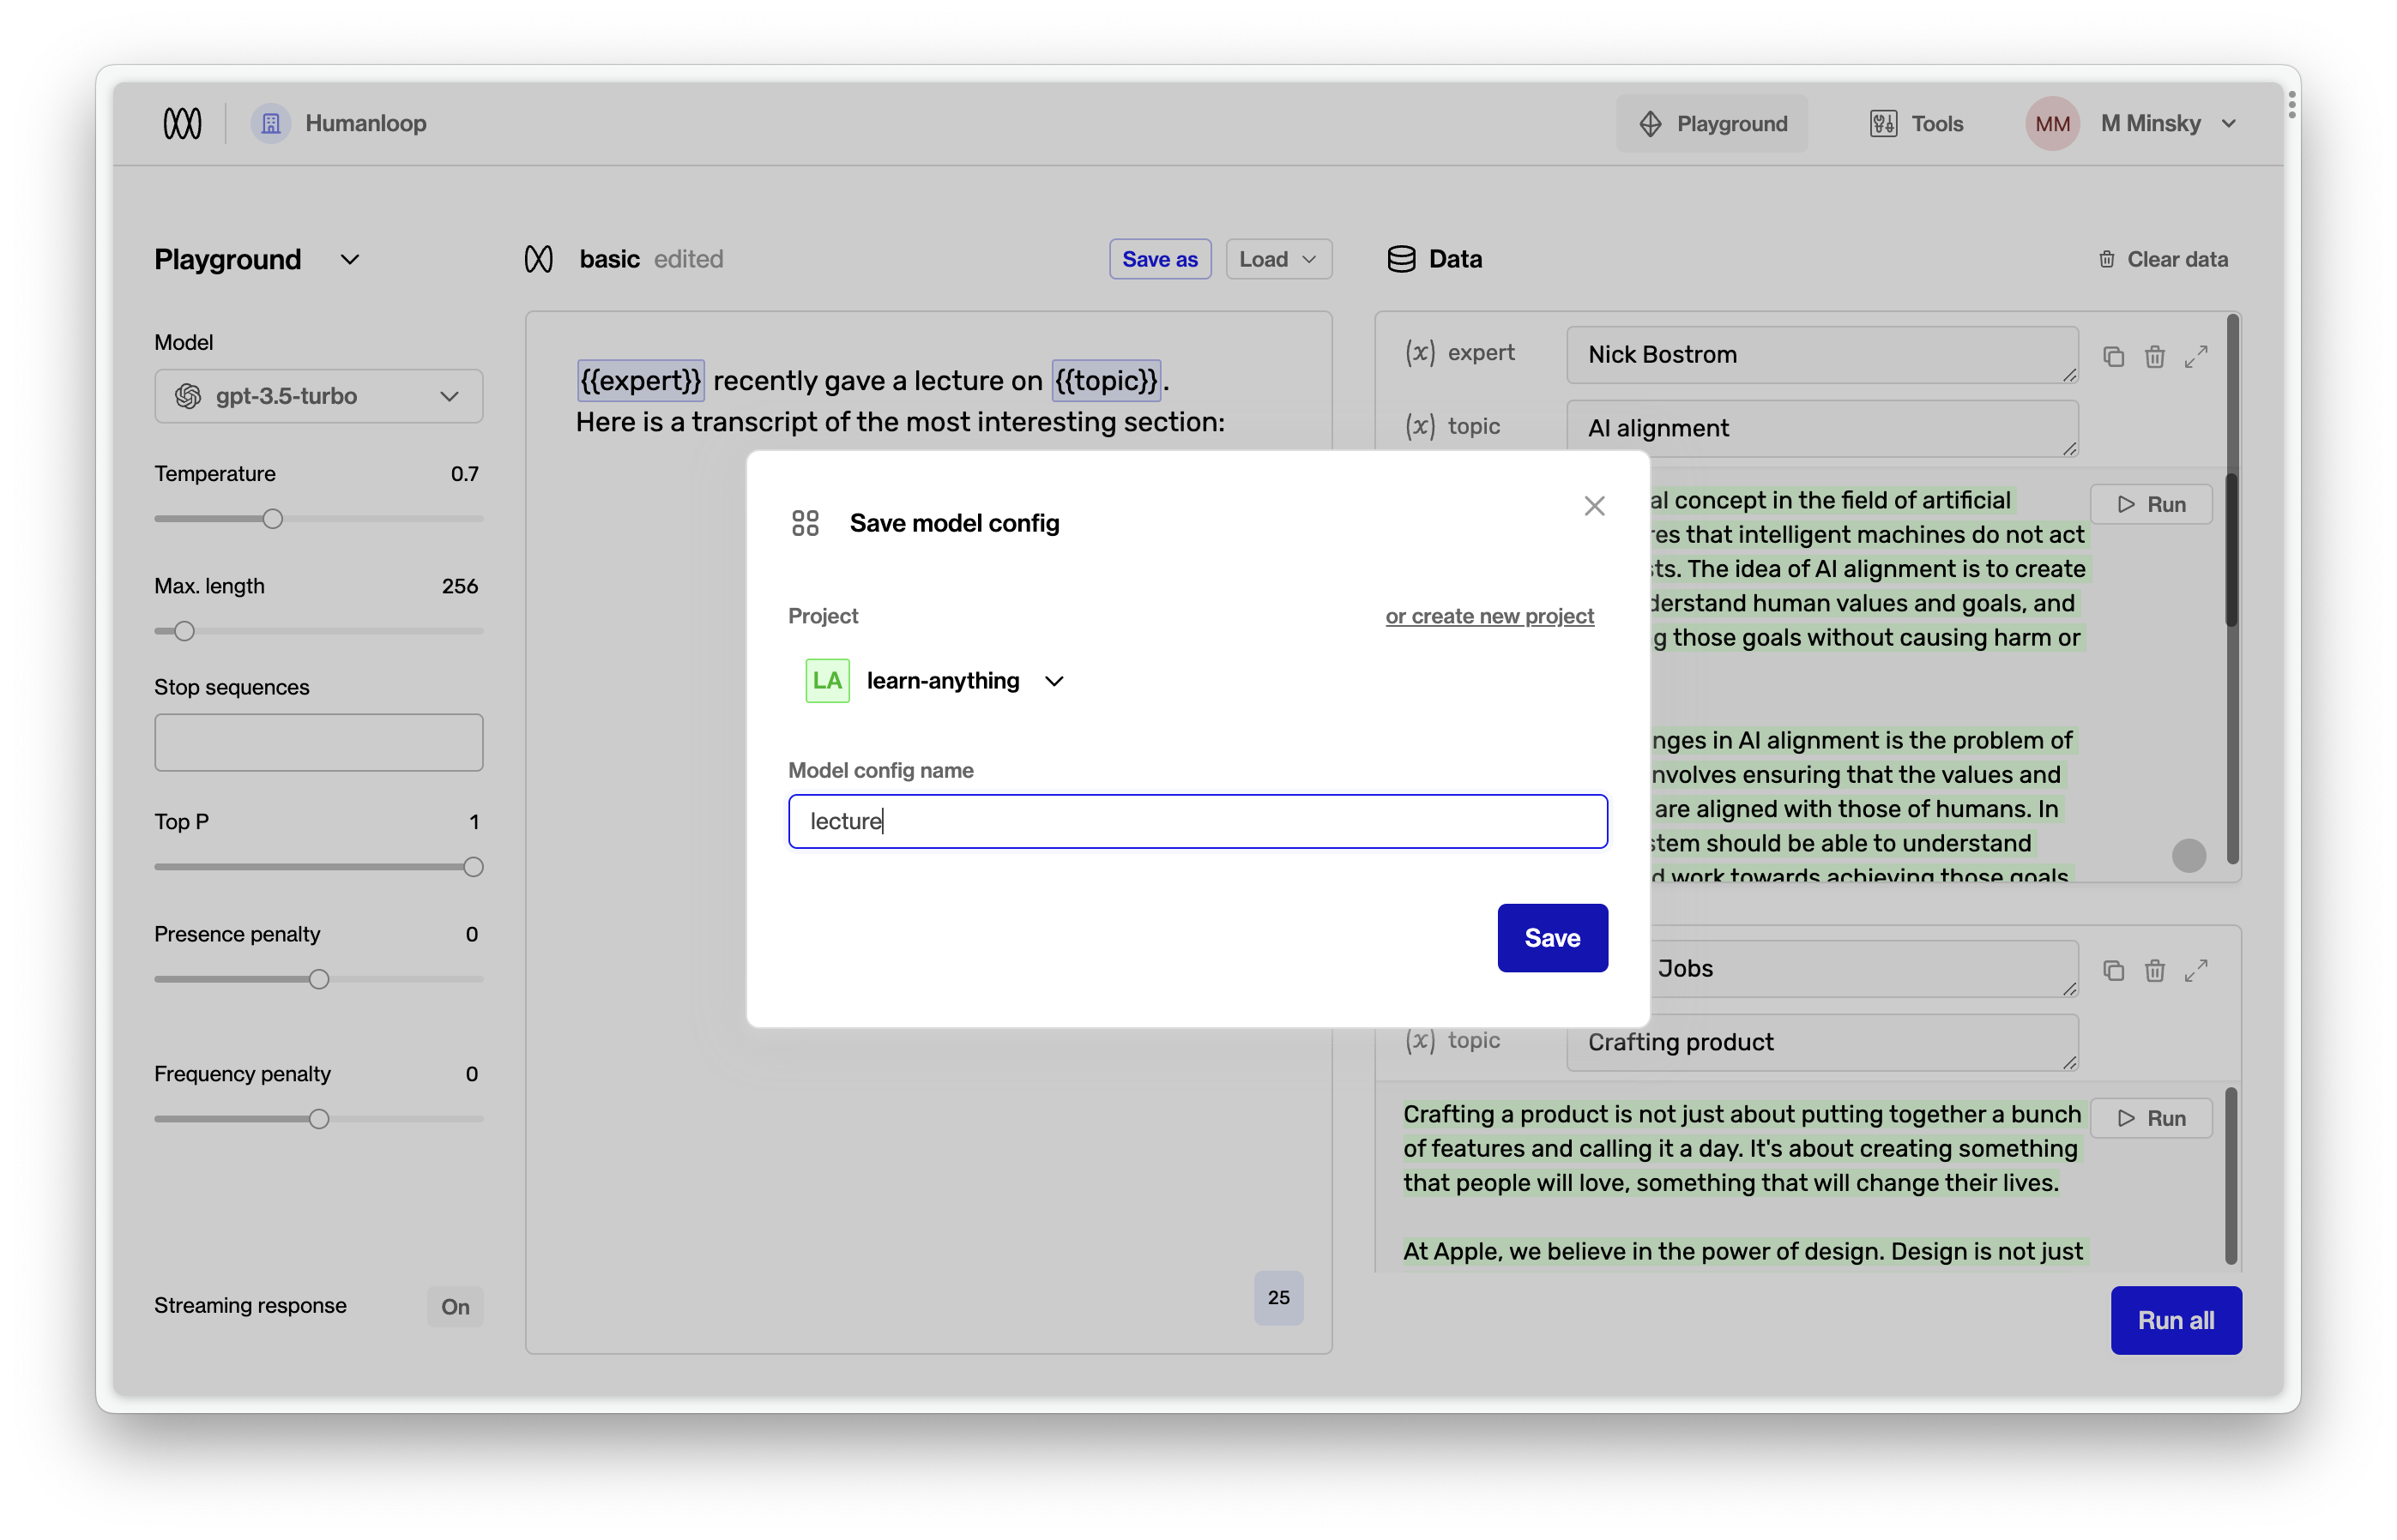2397x1540 pixels.
Task: Expand the Crafting product data row
Action: [x=2196, y=970]
